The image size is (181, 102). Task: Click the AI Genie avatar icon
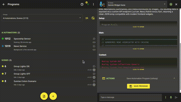click(102, 4)
